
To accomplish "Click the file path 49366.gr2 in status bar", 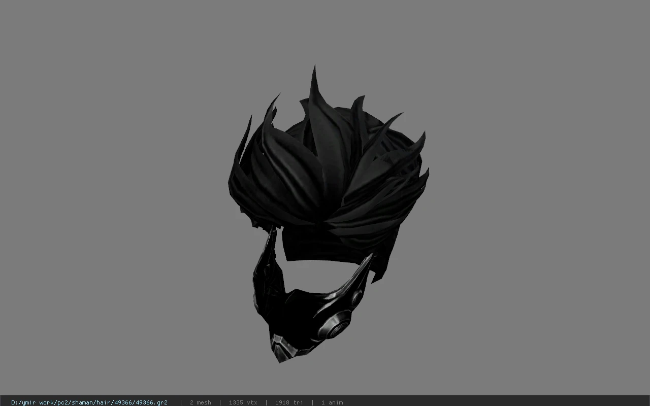I will click(89, 402).
